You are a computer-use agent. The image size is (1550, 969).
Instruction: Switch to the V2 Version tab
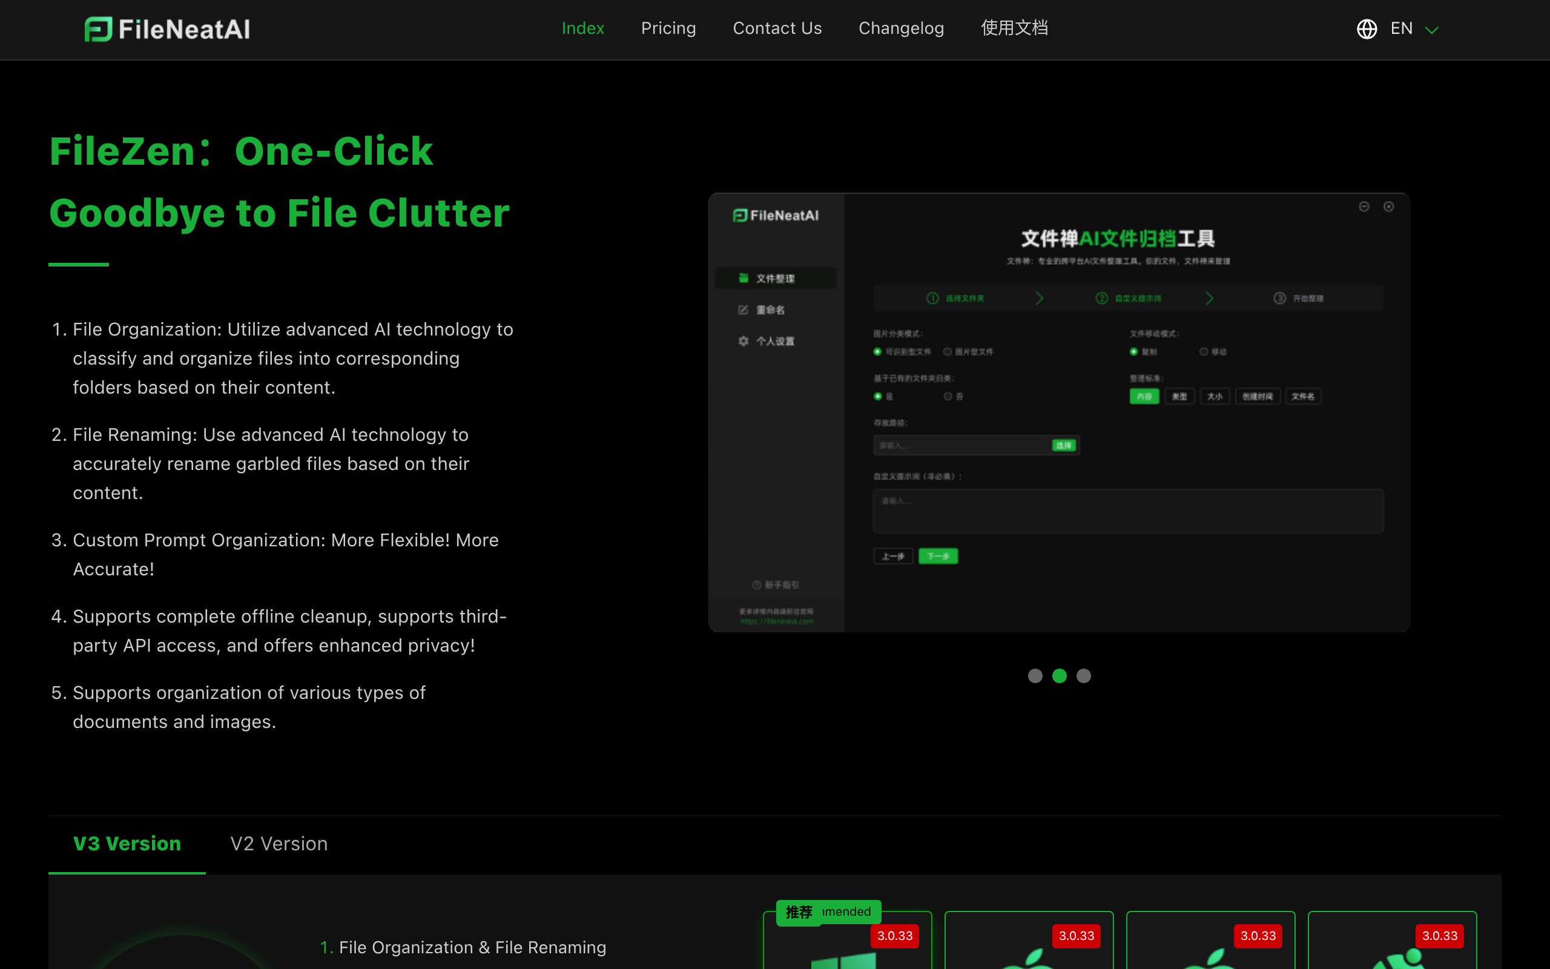coord(279,844)
